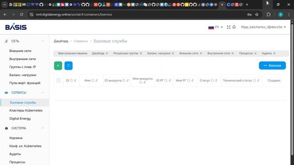Open Конф. кл. Kubernetes in sidebar
This screenshot has height=165, width=294.
click(25, 146)
